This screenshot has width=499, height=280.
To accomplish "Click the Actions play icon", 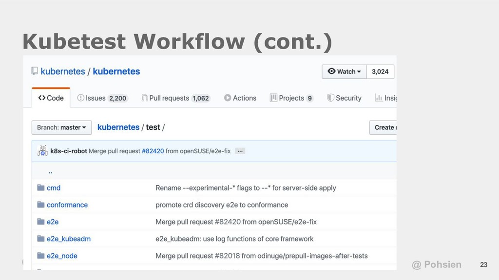I will (228, 98).
